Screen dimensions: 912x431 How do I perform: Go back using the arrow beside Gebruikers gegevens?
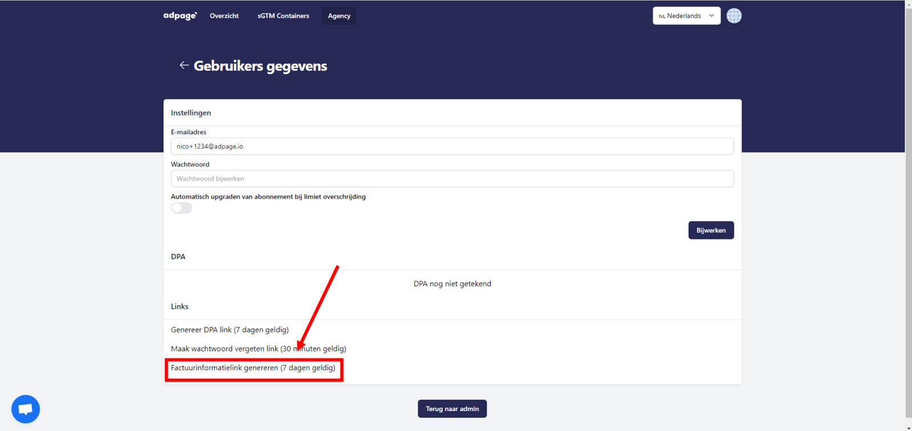click(x=184, y=65)
